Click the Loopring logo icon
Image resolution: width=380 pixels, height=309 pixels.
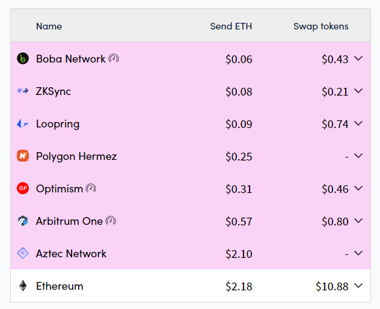pos(23,124)
